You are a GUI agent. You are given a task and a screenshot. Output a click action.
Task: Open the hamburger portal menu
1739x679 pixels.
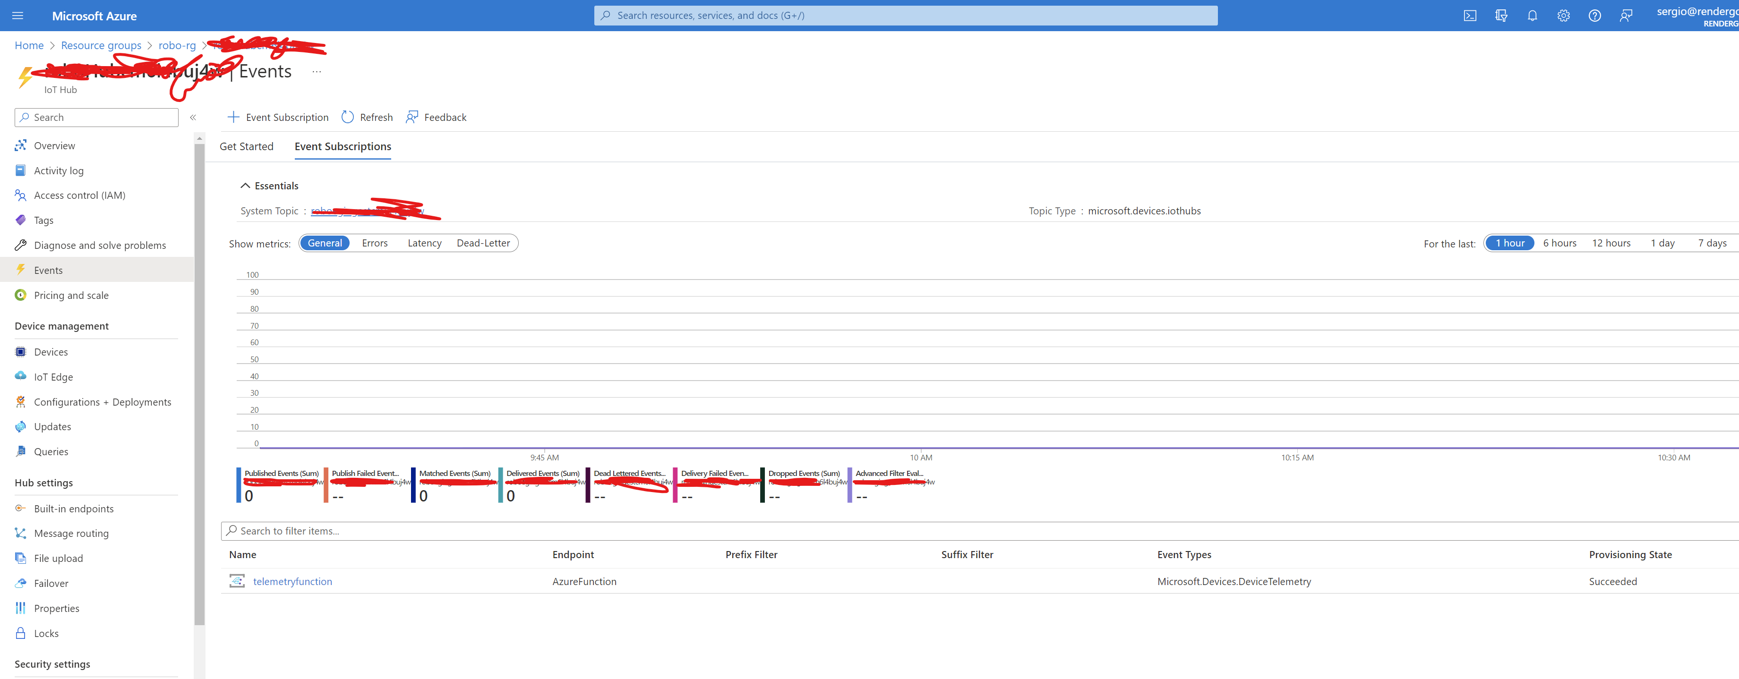coord(17,16)
